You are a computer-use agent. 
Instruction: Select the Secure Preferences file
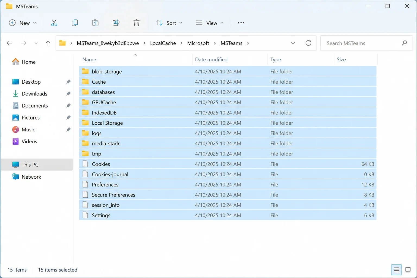228,195
